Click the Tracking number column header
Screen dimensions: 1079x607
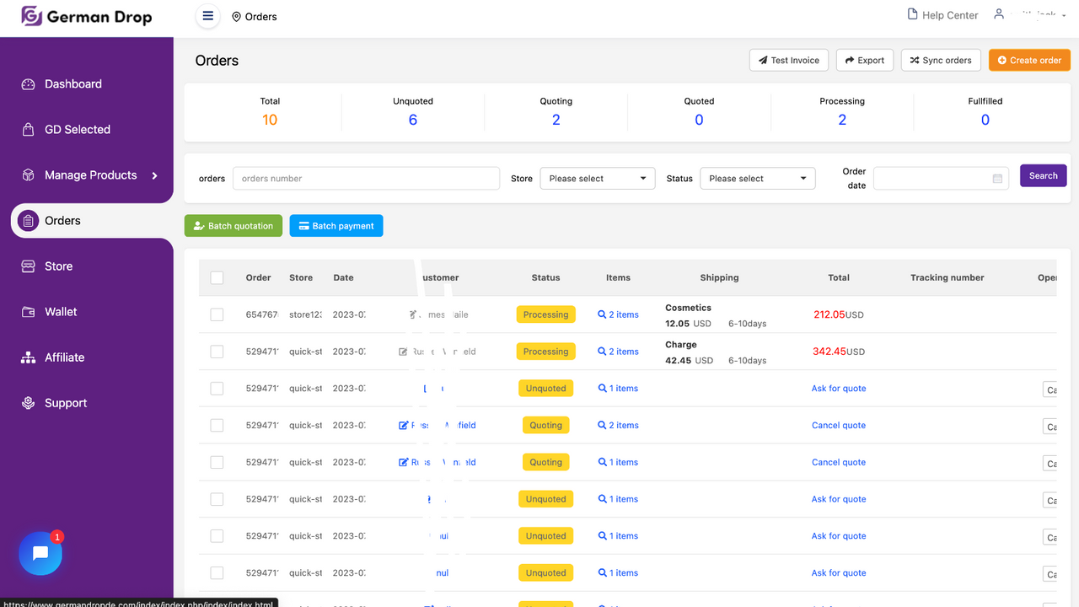coord(947,277)
